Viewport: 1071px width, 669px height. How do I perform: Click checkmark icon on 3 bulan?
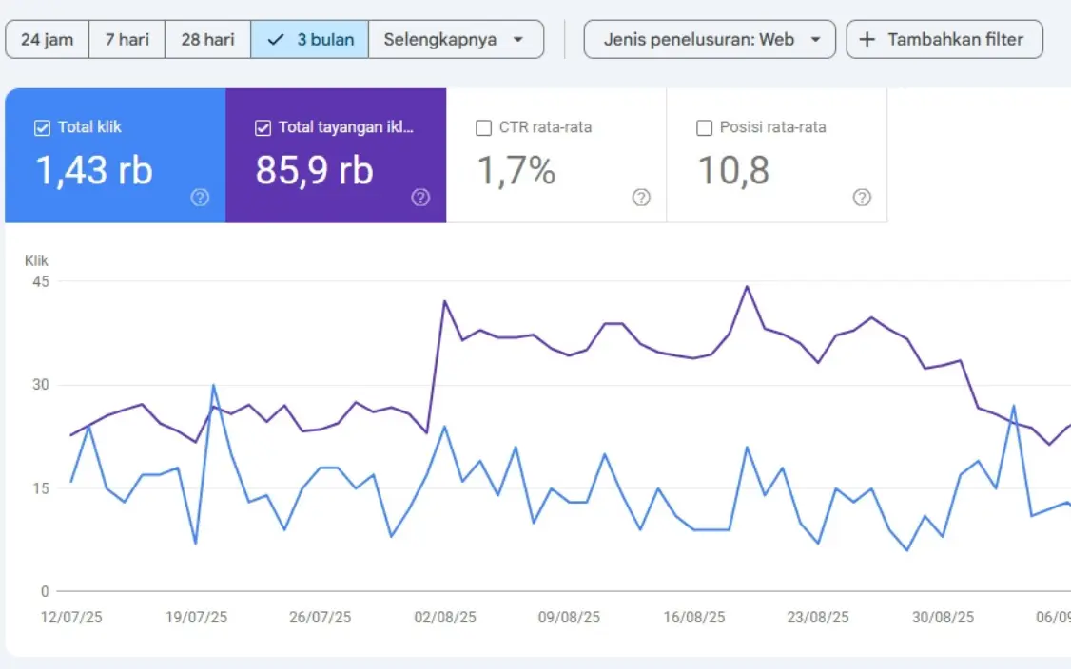pos(276,40)
